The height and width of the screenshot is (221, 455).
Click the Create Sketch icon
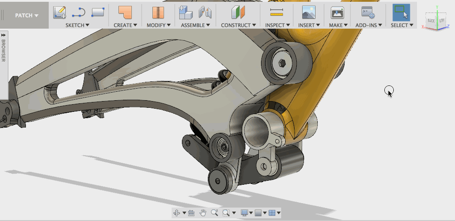59,12
